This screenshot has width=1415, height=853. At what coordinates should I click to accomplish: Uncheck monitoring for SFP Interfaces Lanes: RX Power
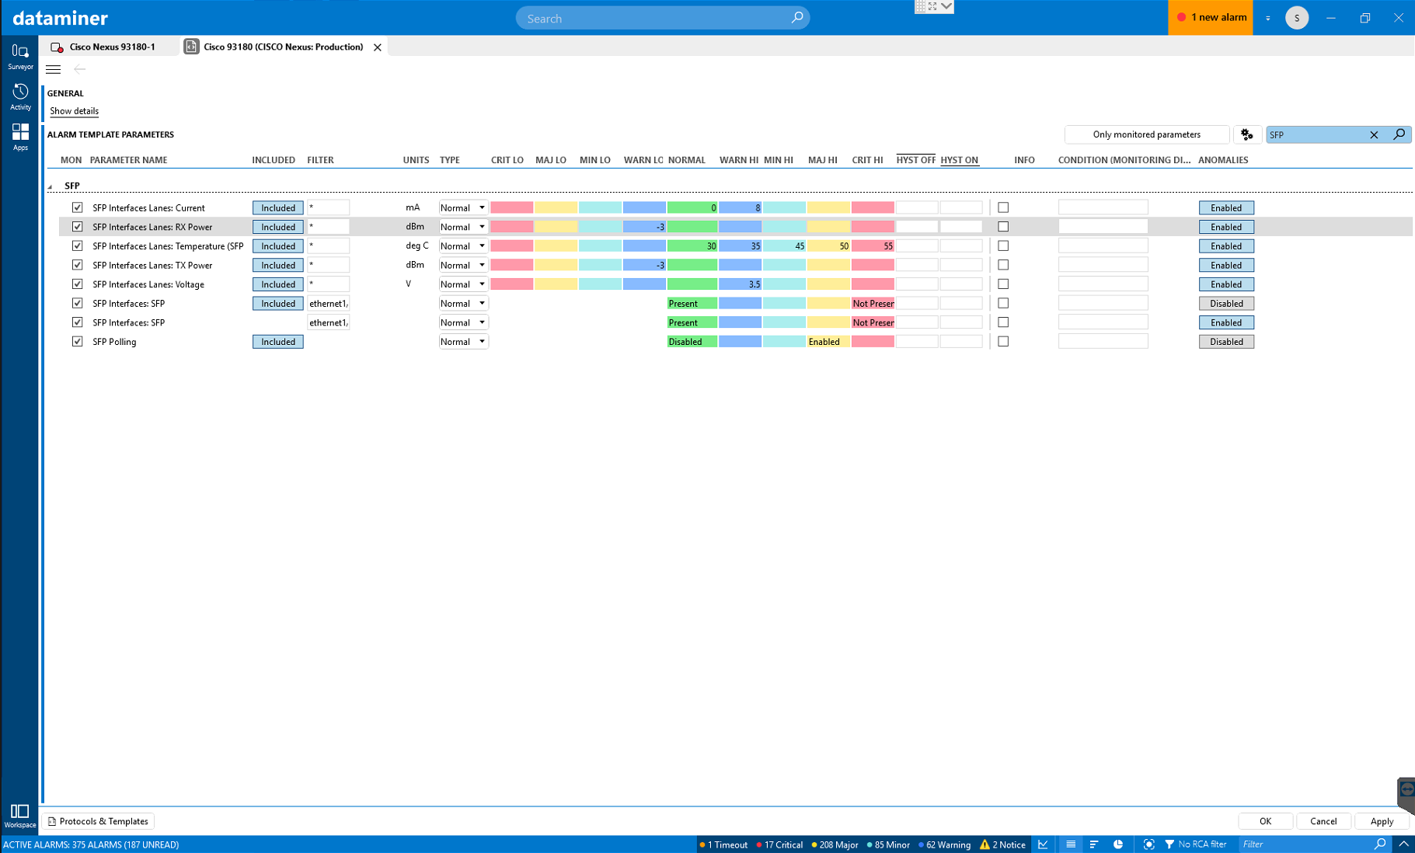point(77,227)
